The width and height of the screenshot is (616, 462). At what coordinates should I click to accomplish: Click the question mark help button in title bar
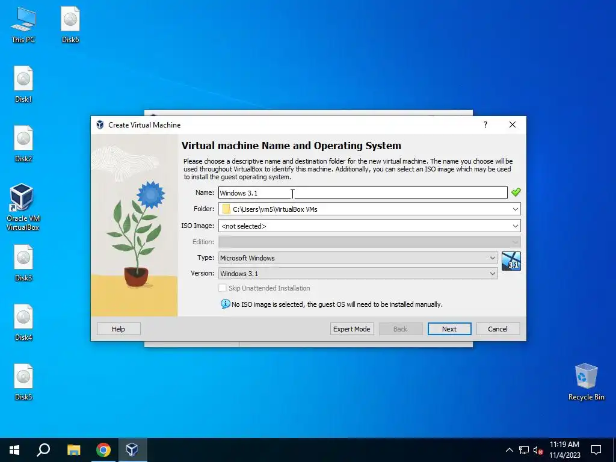point(485,125)
